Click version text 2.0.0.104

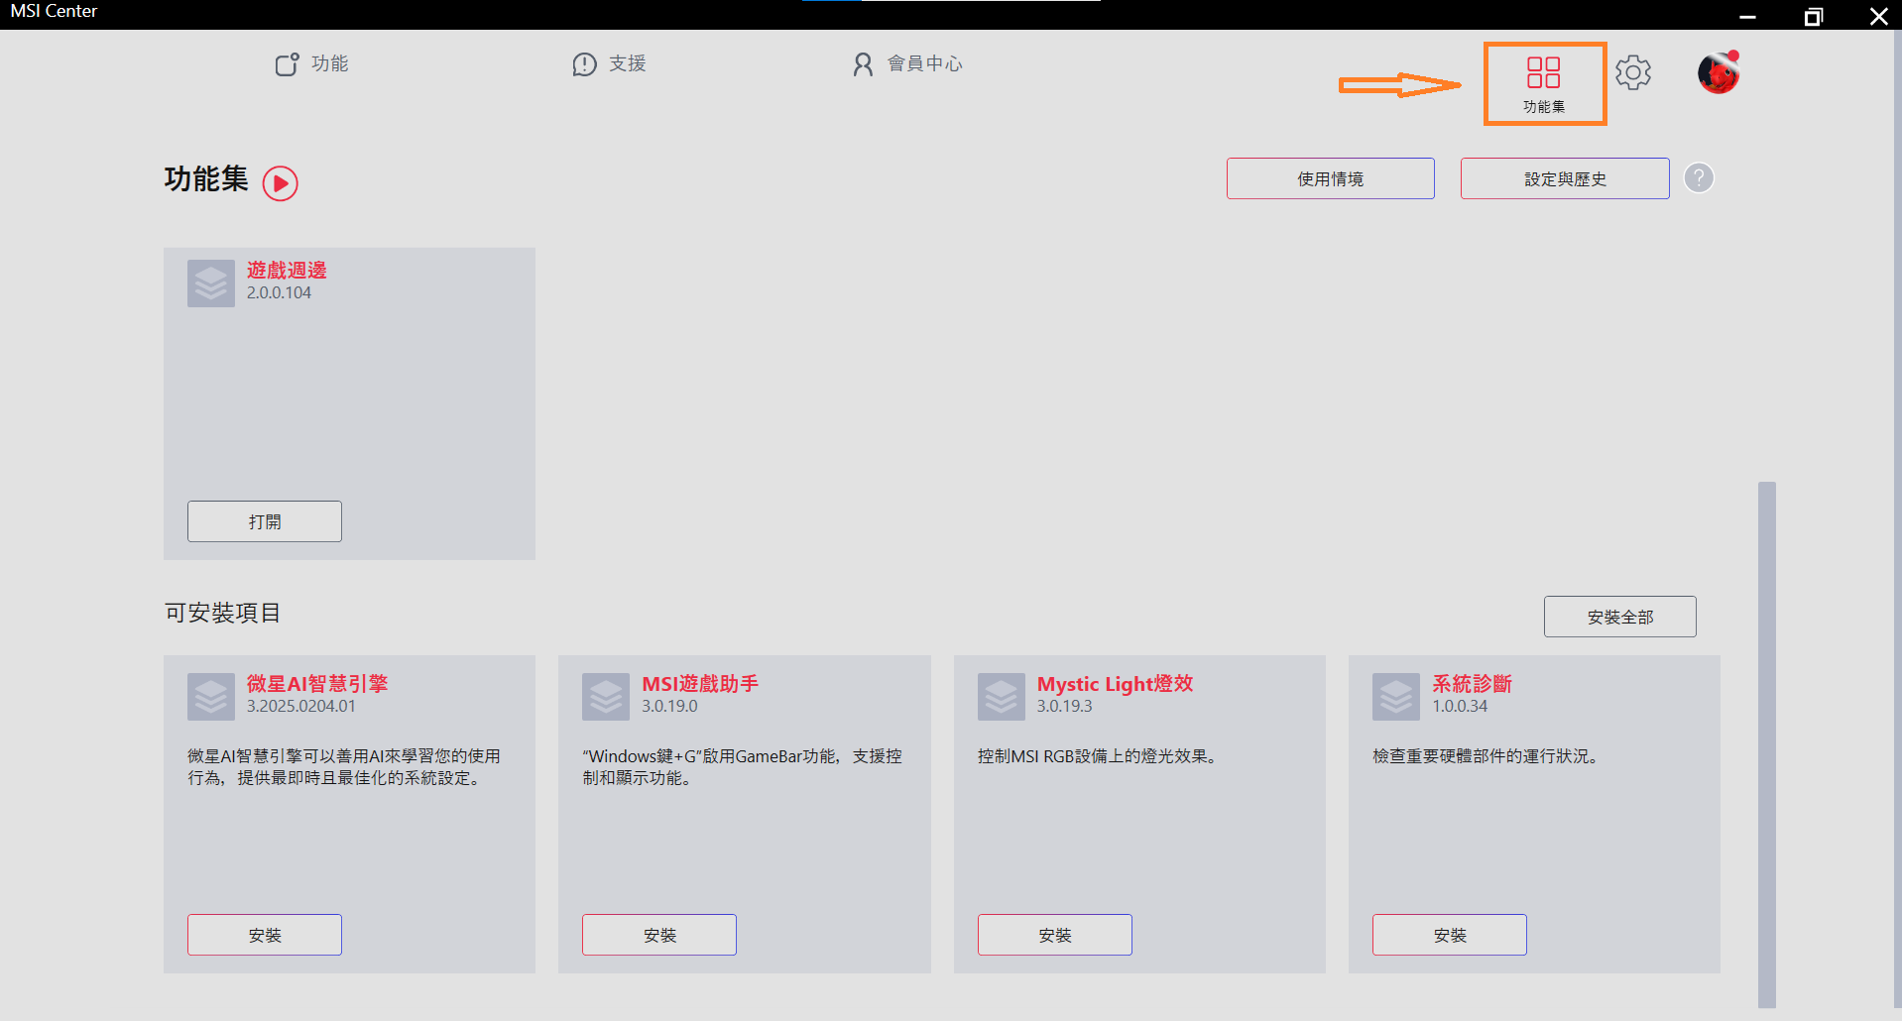pos(279,292)
